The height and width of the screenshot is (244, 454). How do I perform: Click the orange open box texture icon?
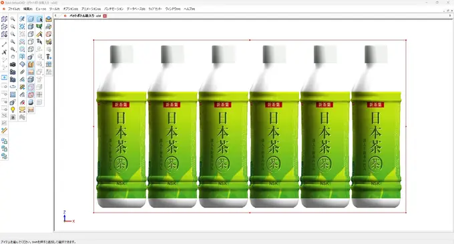point(31,64)
